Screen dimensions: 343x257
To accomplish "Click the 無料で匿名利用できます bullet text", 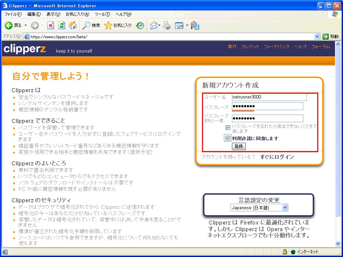I will 46,170.
